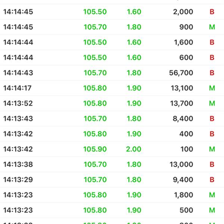This screenshot has height=224, width=224.
Task: Select the 105.90 price entry
Action: [x=95, y=149]
